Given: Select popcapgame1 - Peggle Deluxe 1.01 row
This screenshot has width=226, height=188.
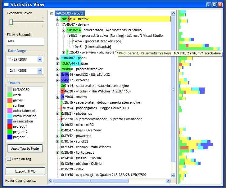Looking at the screenshot, I should click(x=95, y=108).
